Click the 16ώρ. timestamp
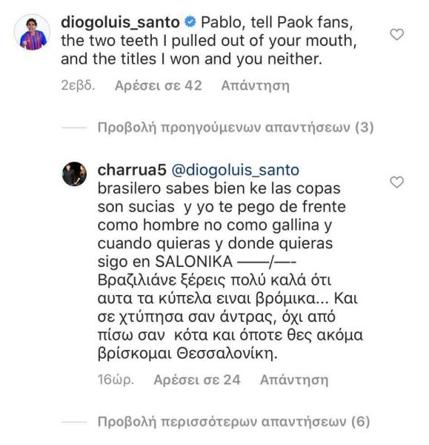Viewport: 429px width, 445px height. [116, 380]
